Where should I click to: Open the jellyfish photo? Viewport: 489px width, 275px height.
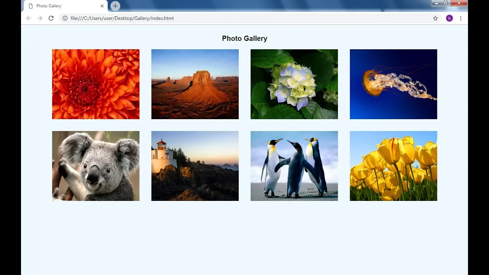(393, 84)
